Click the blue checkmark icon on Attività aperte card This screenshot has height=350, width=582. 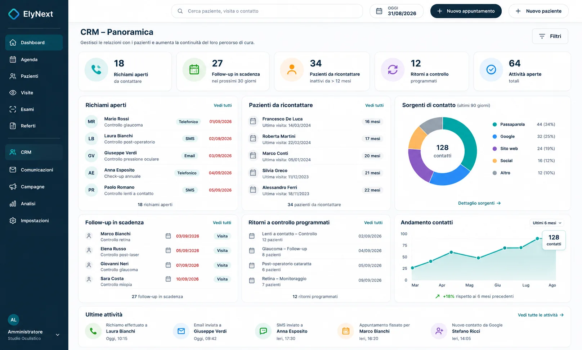tap(491, 69)
